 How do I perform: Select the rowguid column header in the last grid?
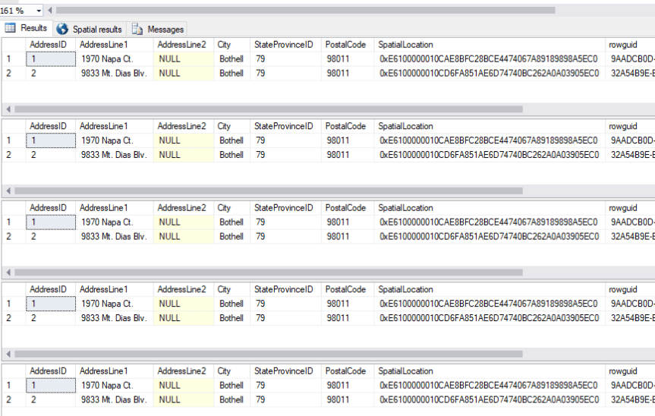coord(622,372)
